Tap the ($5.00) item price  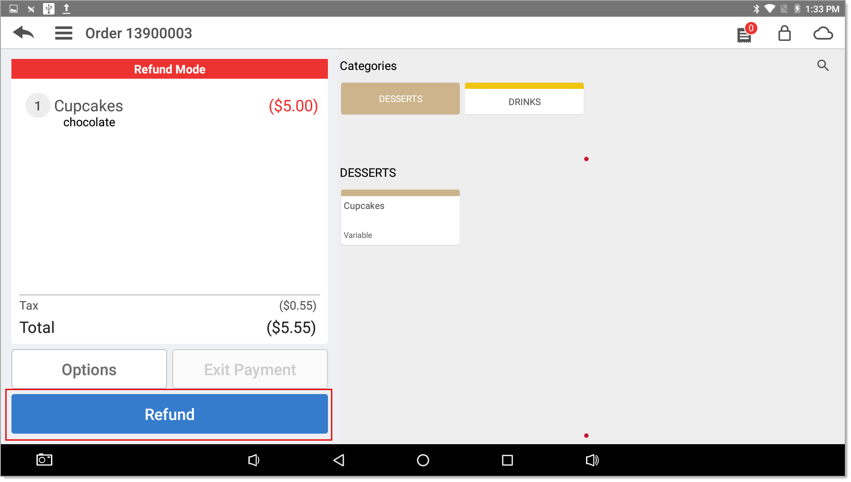click(293, 106)
